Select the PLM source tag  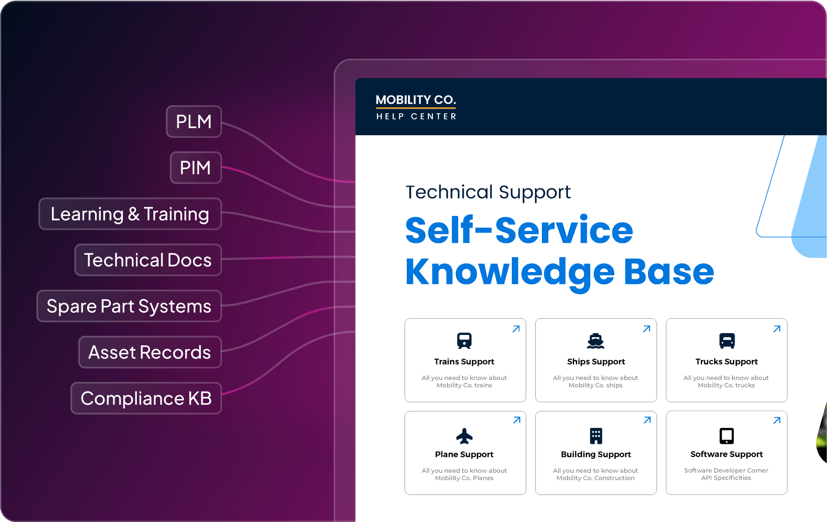coord(194,122)
